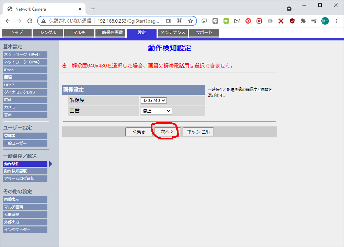
Task: Open the media control playlist icon
Action: [x=314, y=21]
